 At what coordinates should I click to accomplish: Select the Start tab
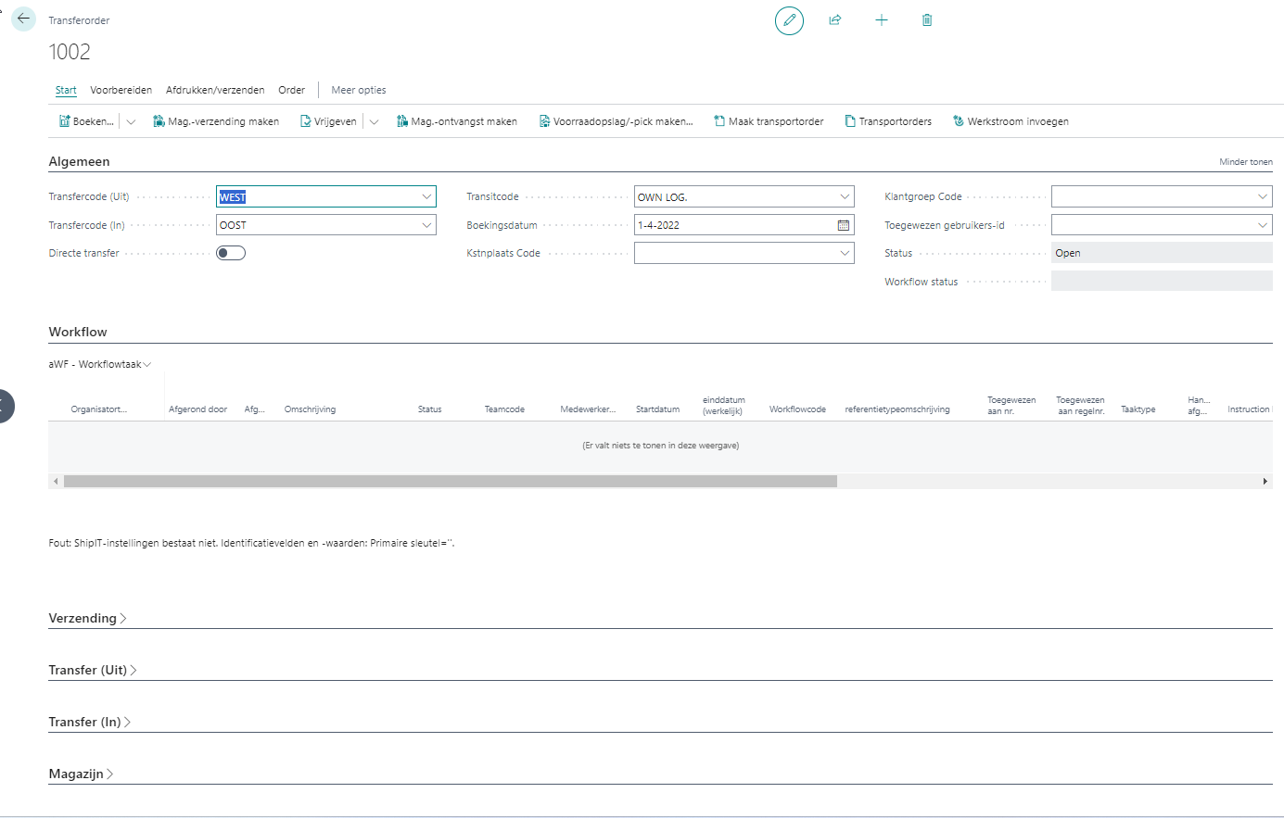pyautogui.click(x=66, y=90)
